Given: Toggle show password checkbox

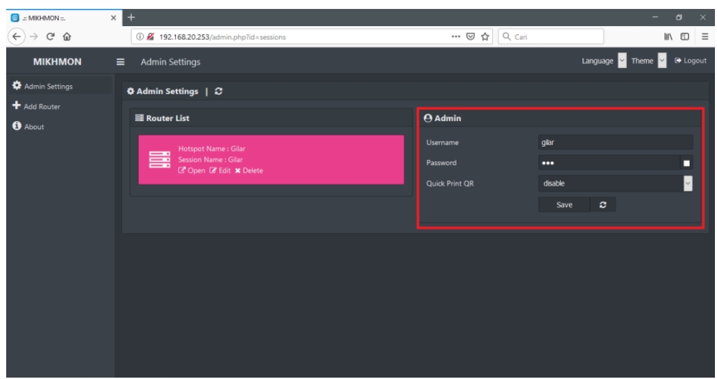Looking at the screenshot, I should 686,163.
